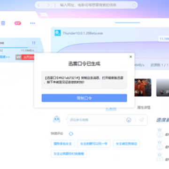Open the 属性详情 tab
Screen dimensions: 169x169
coord(144,108)
